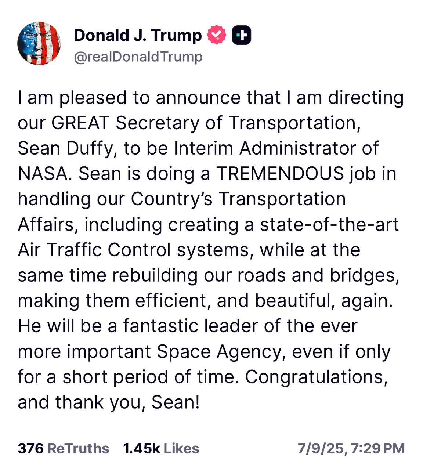Click the phrase state-of-the-art

coord(329,224)
